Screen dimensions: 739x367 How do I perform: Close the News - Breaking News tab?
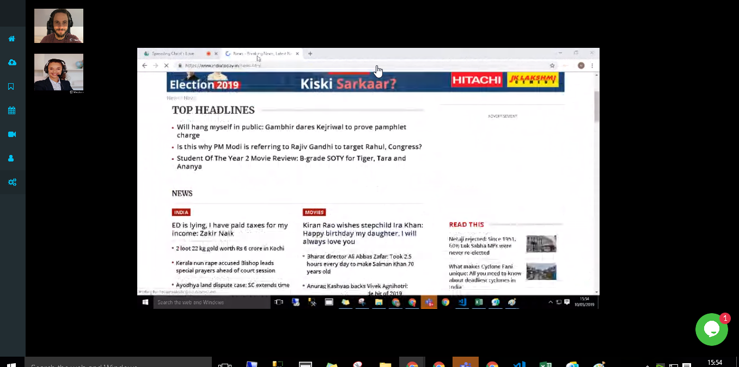point(297,54)
